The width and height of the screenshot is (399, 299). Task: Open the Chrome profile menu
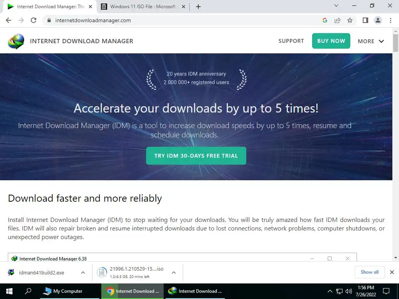pyautogui.click(x=378, y=20)
